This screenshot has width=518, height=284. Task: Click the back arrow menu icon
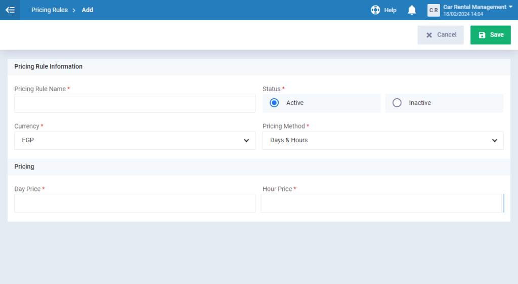pos(10,10)
